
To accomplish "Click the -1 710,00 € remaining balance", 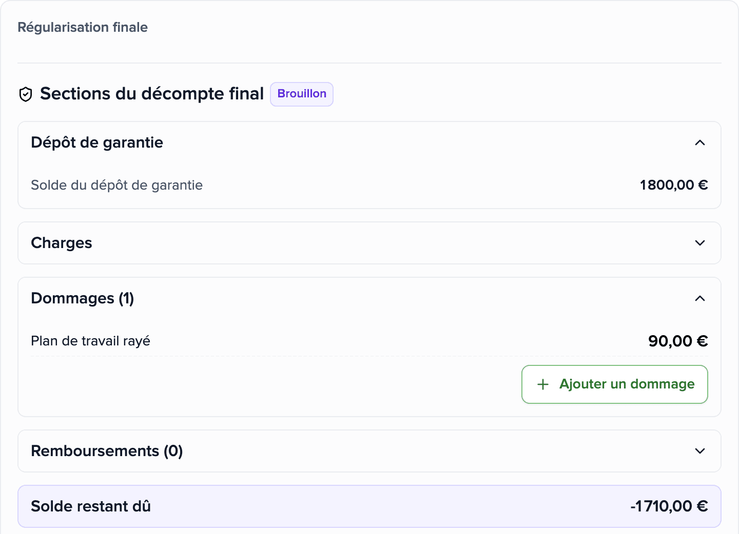I will pyautogui.click(x=669, y=506).
